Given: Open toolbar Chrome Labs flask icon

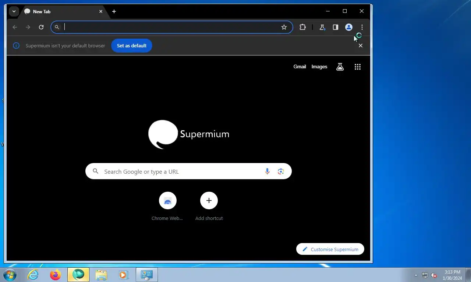Looking at the screenshot, I should pos(322,27).
